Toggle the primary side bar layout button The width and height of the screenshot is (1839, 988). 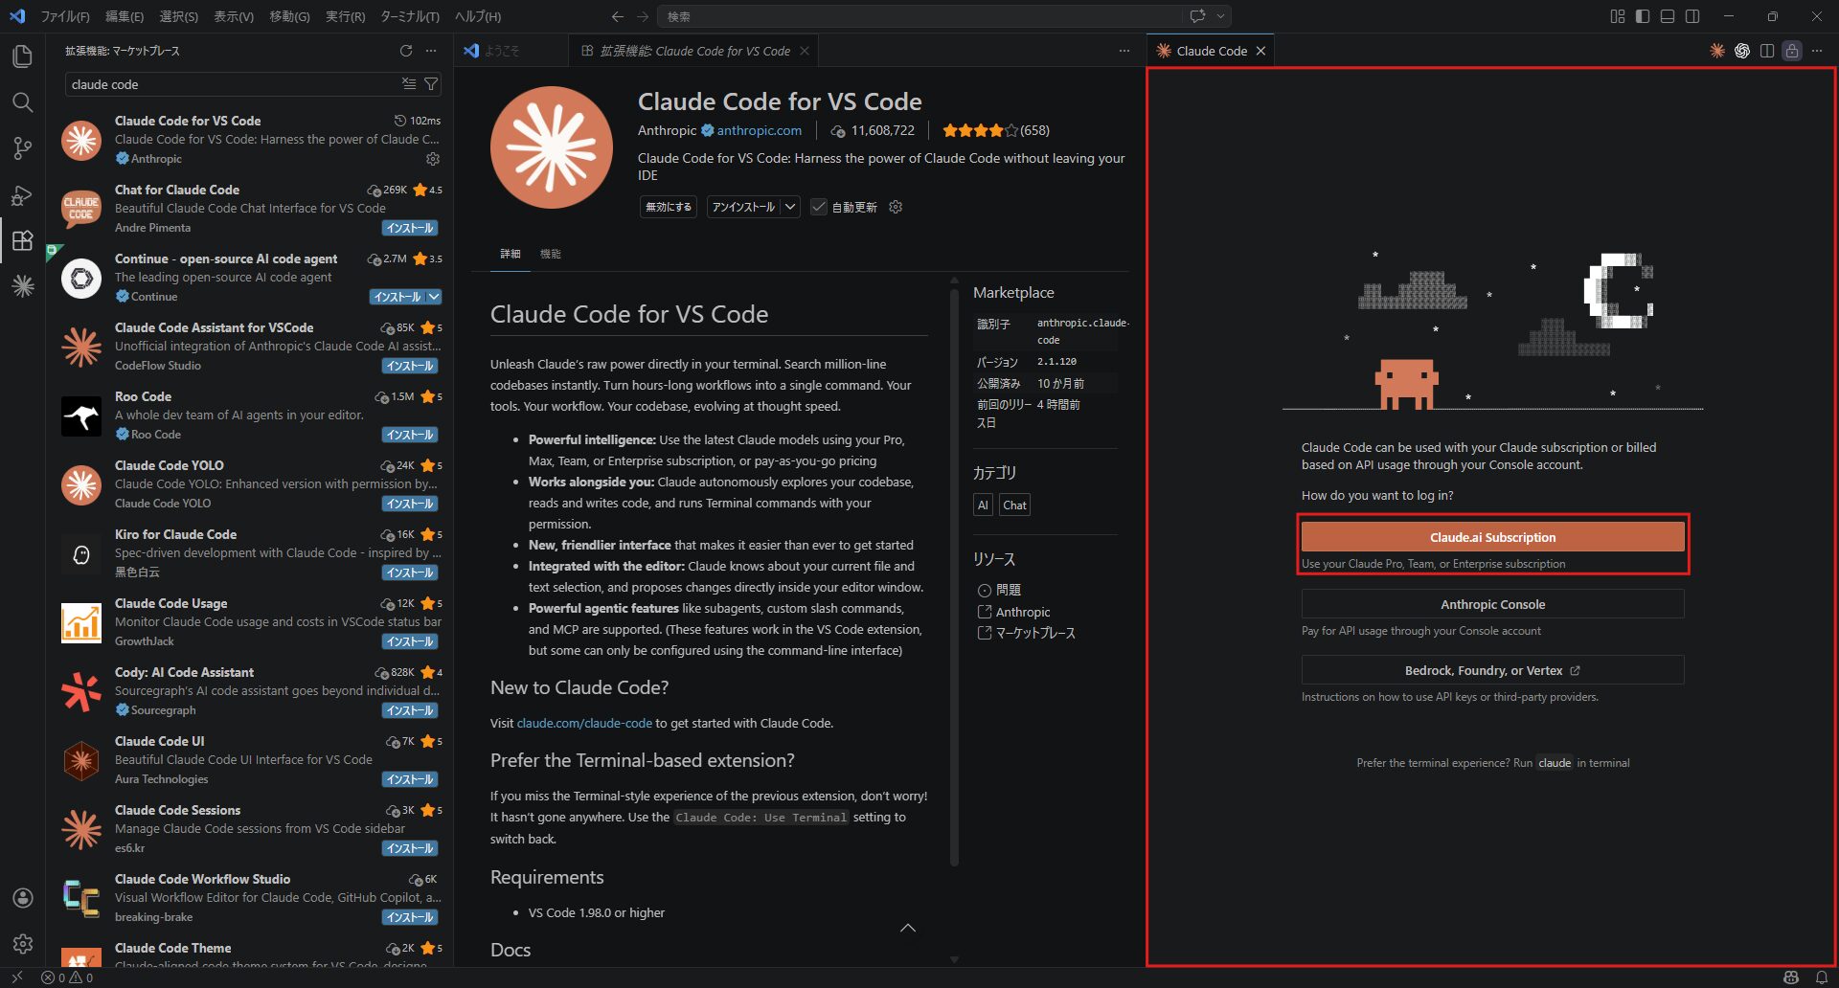(1643, 16)
